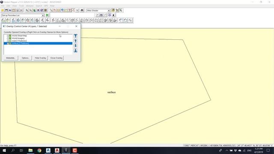The width and height of the screenshot is (274, 154).
Task: Select the road [1 Features] overlay row
Action: (x=38, y=41)
